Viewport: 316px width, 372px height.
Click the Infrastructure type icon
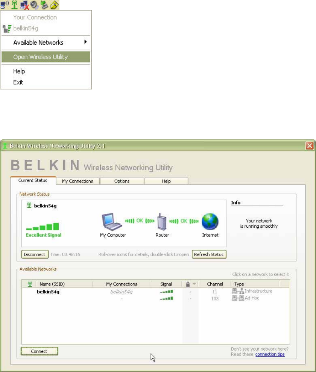pos(238,291)
